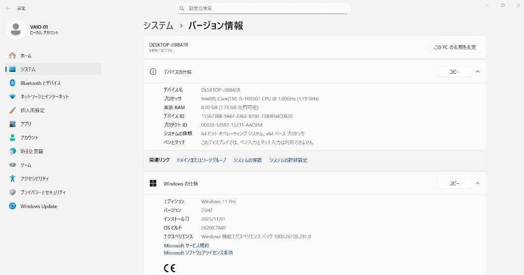Open ネットワークとインターネット settings
Screen dimensions: 524x275
[x=53, y=97]
